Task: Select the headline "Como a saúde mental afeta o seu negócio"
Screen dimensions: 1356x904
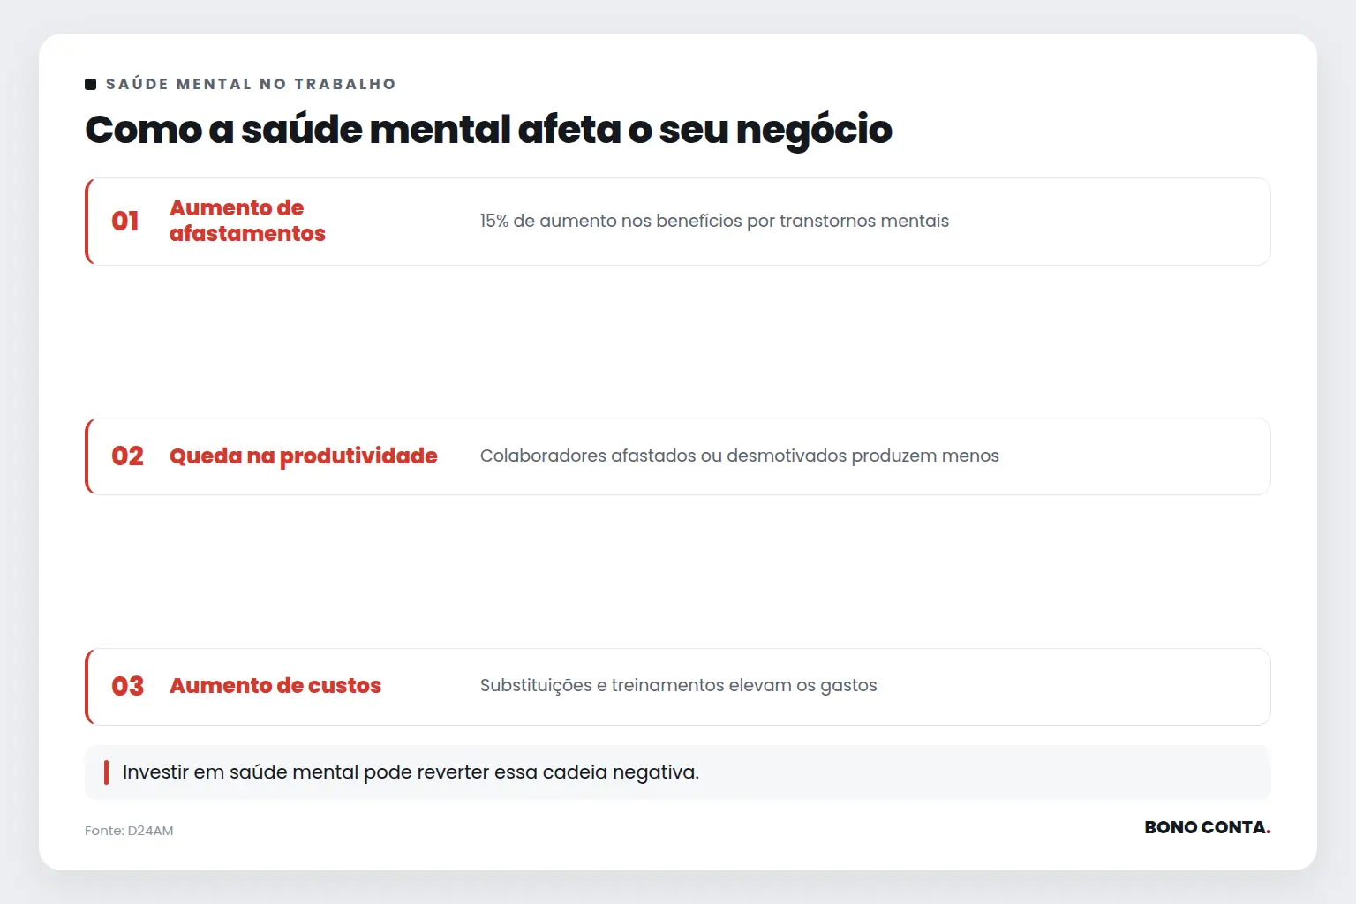Action: 488,130
